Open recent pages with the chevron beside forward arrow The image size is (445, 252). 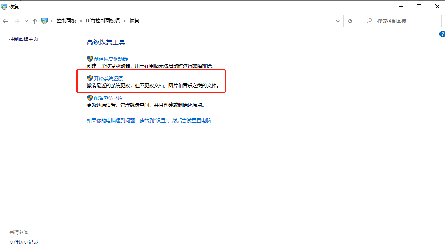point(26,21)
